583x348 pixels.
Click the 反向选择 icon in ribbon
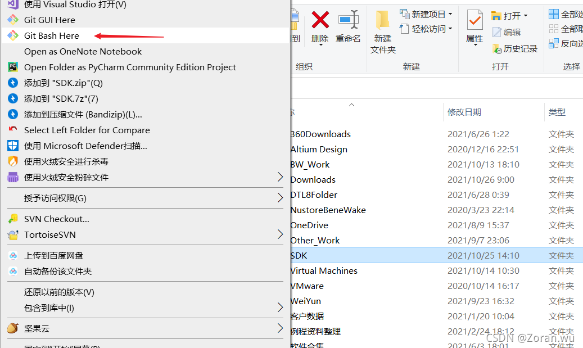coord(554,43)
